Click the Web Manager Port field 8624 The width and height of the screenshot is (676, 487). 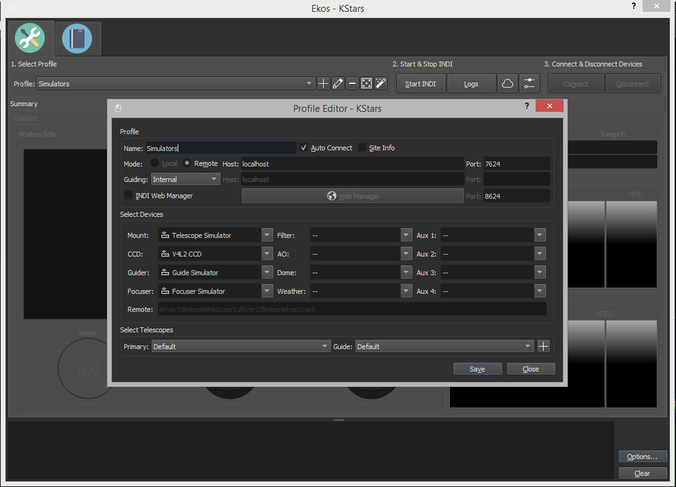point(516,196)
